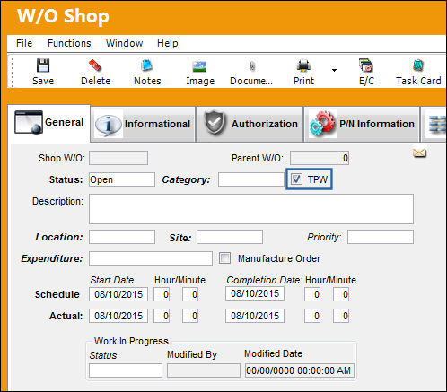Open the Notes toolbar icon

147,65
